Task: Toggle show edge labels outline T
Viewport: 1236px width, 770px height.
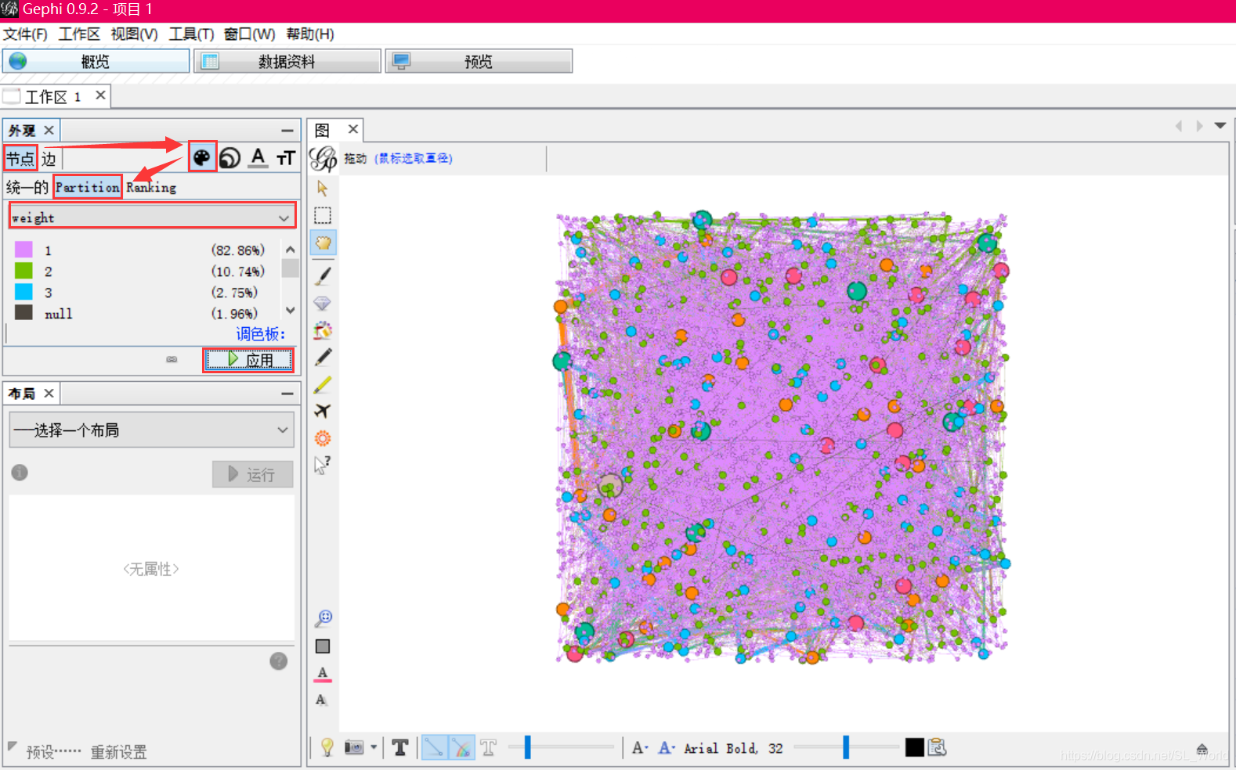Action: (x=489, y=747)
